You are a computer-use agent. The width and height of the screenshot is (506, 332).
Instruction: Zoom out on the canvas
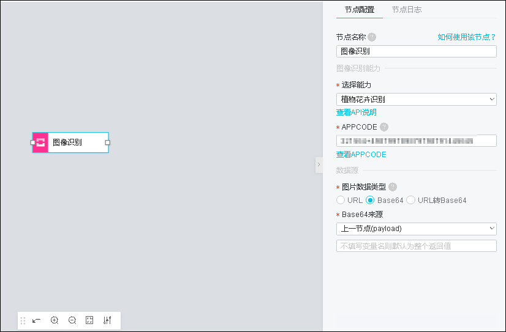(x=72, y=320)
